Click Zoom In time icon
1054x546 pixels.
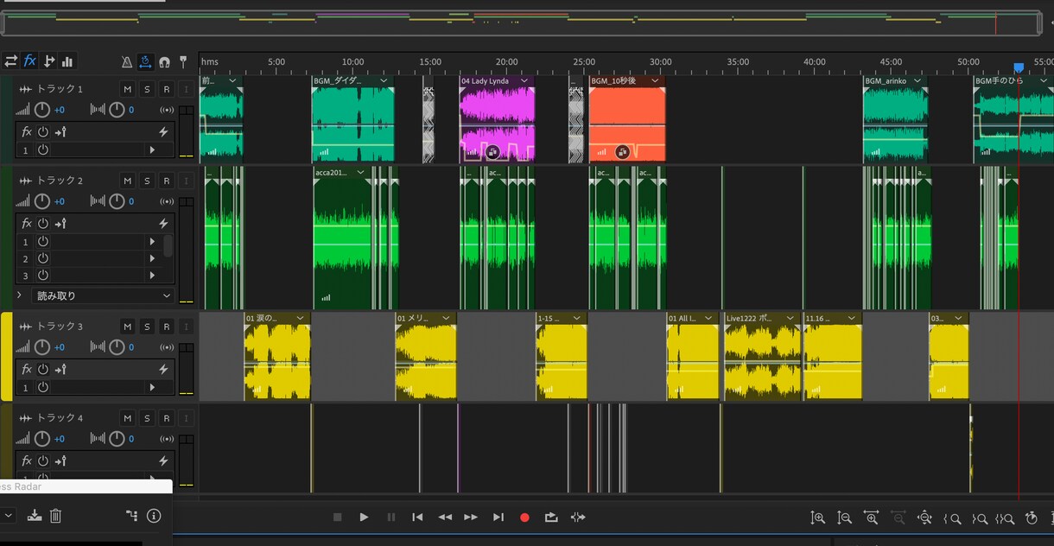(872, 518)
